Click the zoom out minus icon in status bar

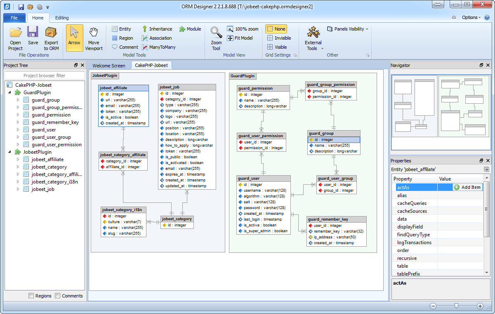(433, 306)
